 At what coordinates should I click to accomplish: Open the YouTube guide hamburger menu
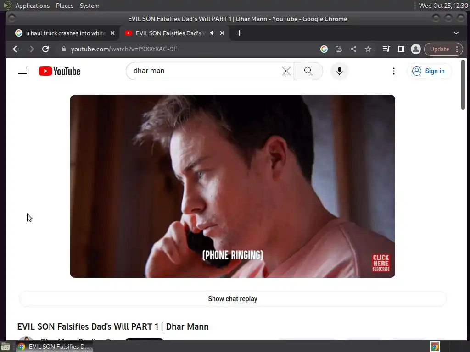[x=22, y=71]
